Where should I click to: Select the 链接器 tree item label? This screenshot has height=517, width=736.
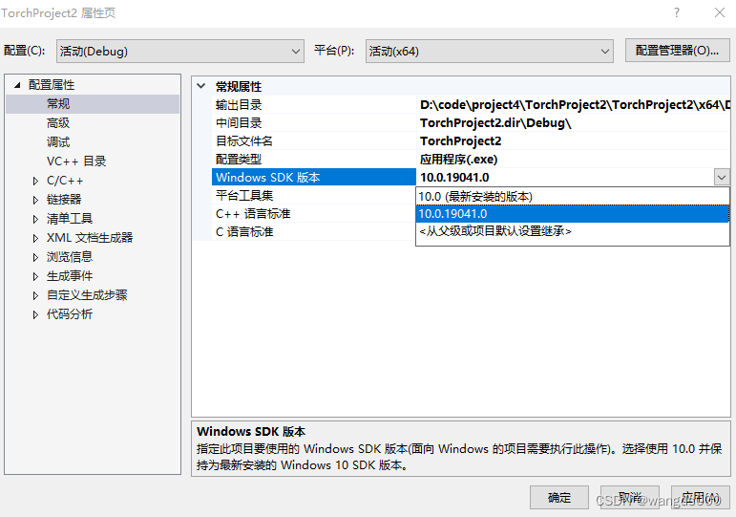tap(64, 200)
